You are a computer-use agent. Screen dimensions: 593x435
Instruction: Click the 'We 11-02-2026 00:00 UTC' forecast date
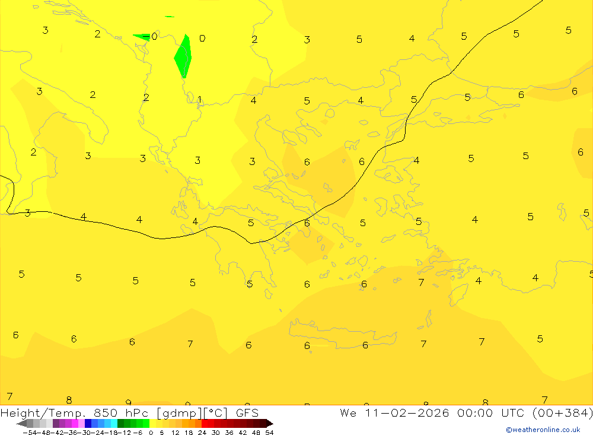(433, 412)
